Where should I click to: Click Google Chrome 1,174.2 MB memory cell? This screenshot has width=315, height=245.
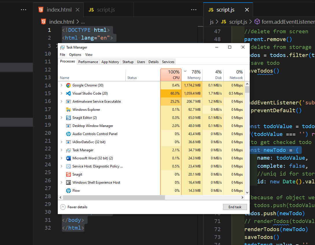(x=192, y=85)
